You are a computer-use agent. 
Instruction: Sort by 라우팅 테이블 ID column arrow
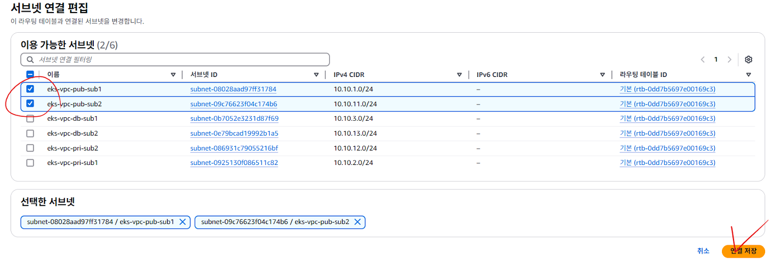748,75
